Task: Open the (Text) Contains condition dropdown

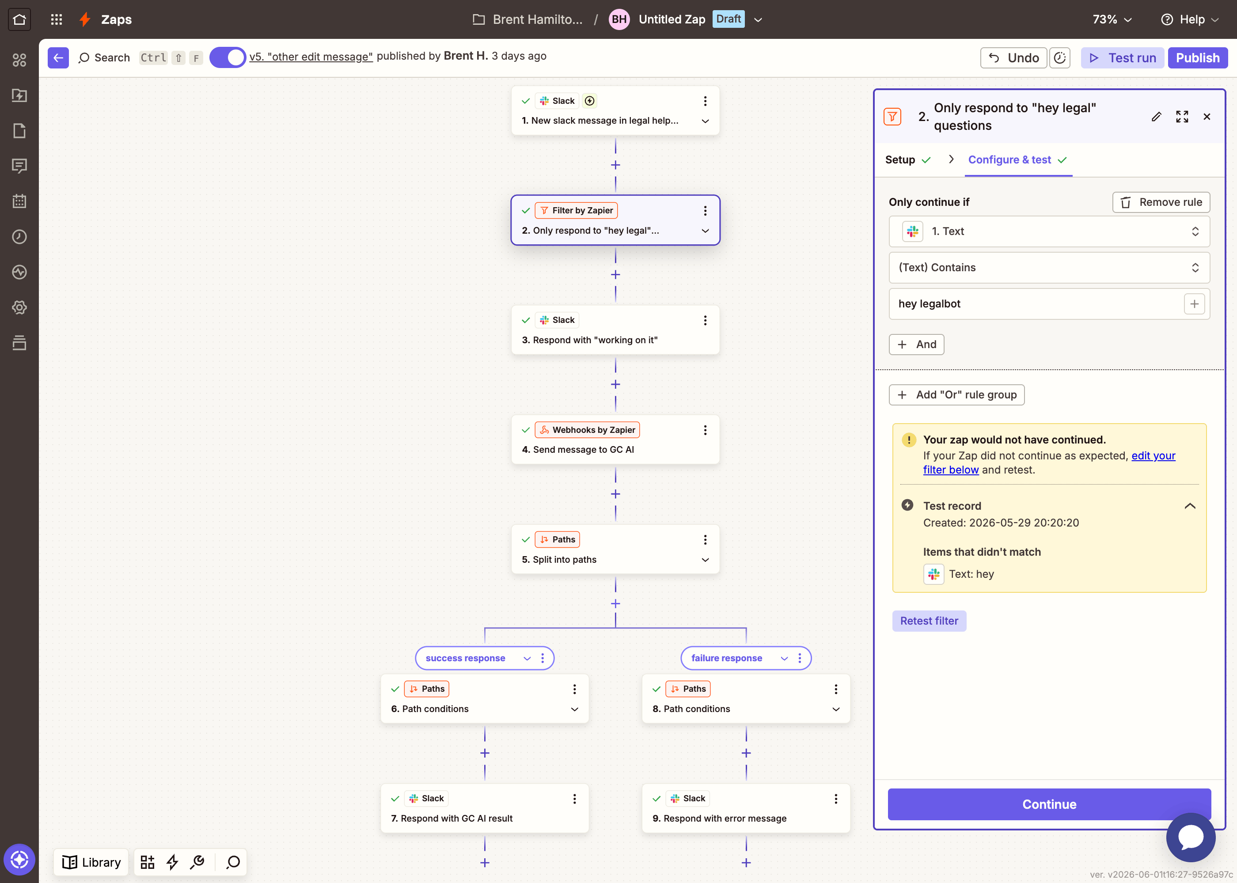Action: pyautogui.click(x=1049, y=268)
